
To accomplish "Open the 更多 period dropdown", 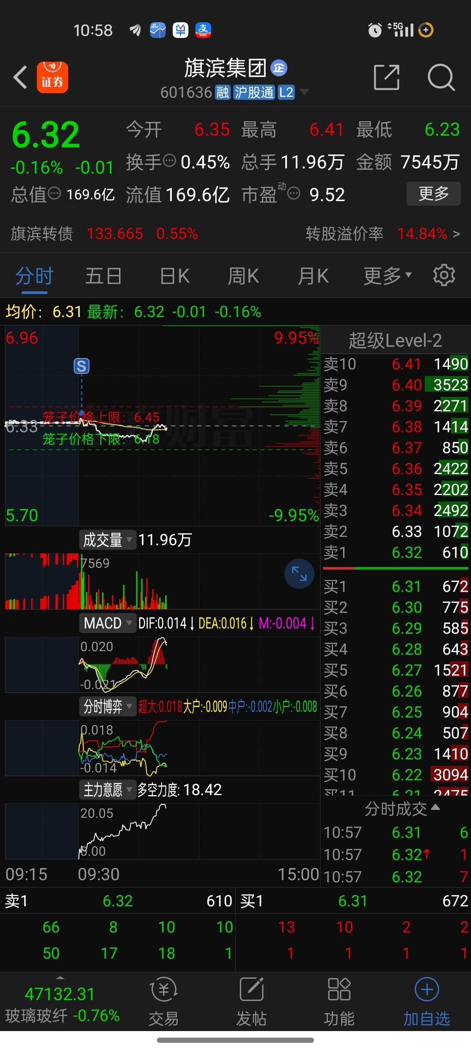I will (388, 276).
